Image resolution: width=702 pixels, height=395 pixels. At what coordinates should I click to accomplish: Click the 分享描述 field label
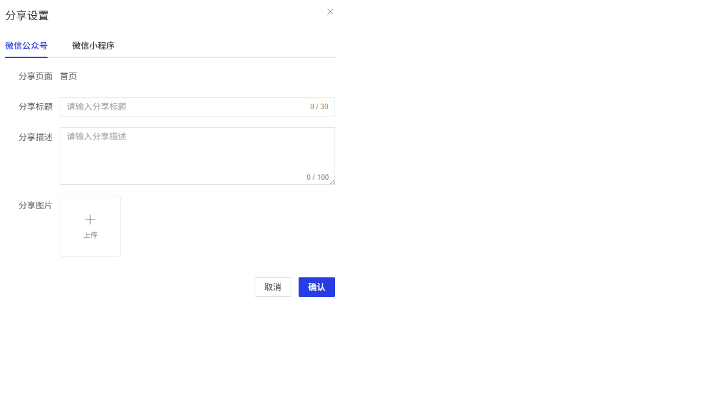[x=35, y=137]
